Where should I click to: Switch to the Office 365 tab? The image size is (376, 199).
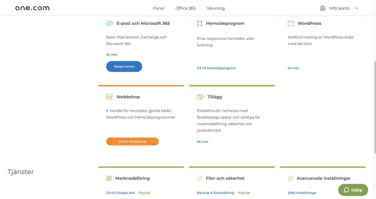[185, 8]
